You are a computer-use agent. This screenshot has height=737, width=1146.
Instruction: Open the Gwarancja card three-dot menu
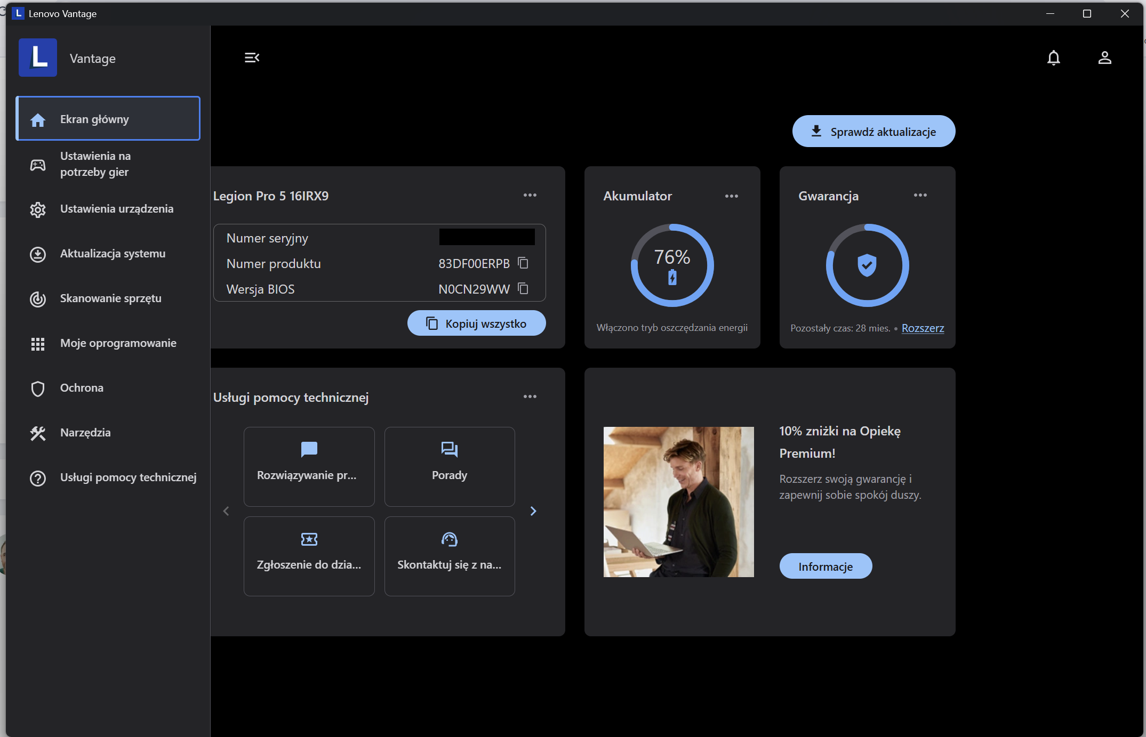point(920,196)
